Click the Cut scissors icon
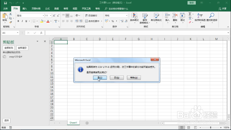 coord(10,14)
